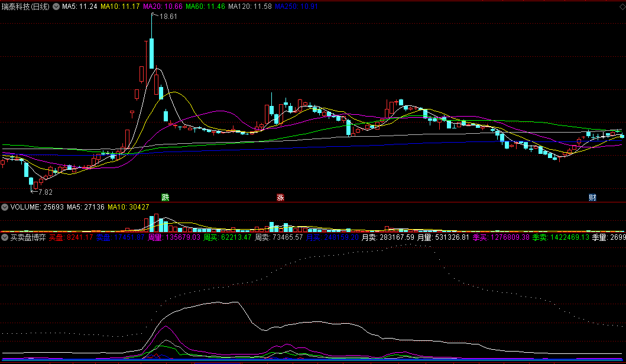Open the 买卖盘博弈 indicator dropdown arrow
626x364 pixels.
coord(5,237)
